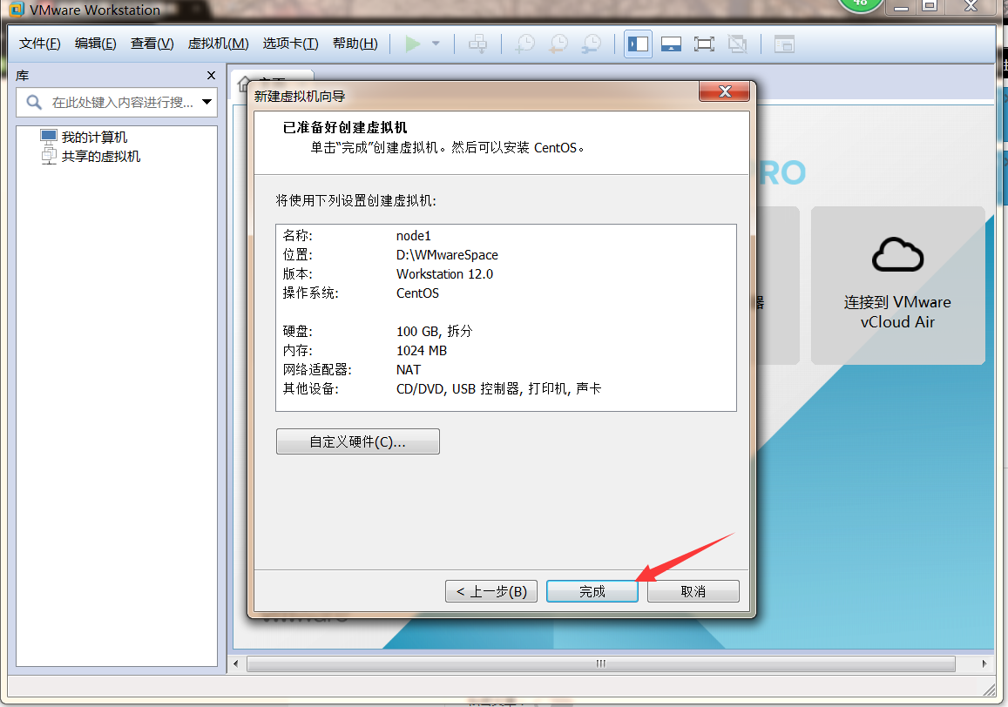Open the 编辑(E) menu
The image size is (1008, 707).
click(x=96, y=43)
